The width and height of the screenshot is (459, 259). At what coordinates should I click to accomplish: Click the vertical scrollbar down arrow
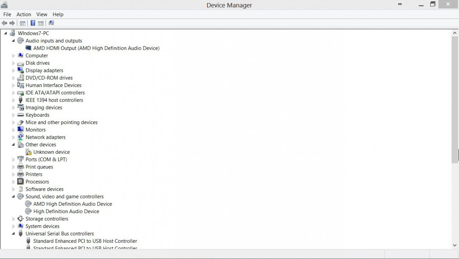point(455,245)
